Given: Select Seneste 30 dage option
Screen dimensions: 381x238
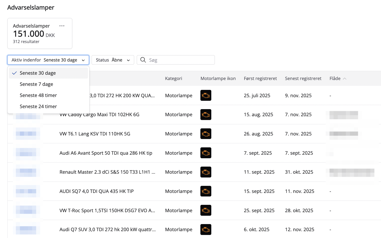Looking at the screenshot, I should pyautogui.click(x=38, y=73).
